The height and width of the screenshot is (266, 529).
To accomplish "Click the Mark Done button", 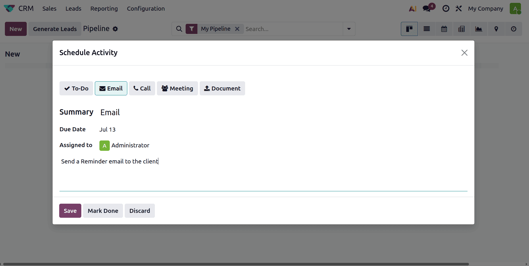I will [103, 211].
